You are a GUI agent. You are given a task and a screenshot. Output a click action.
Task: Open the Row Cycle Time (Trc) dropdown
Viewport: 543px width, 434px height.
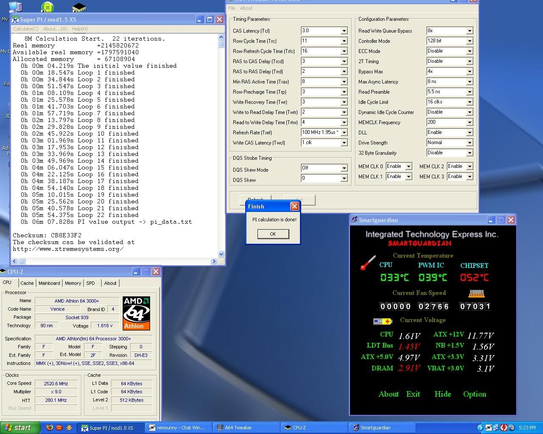[344, 41]
